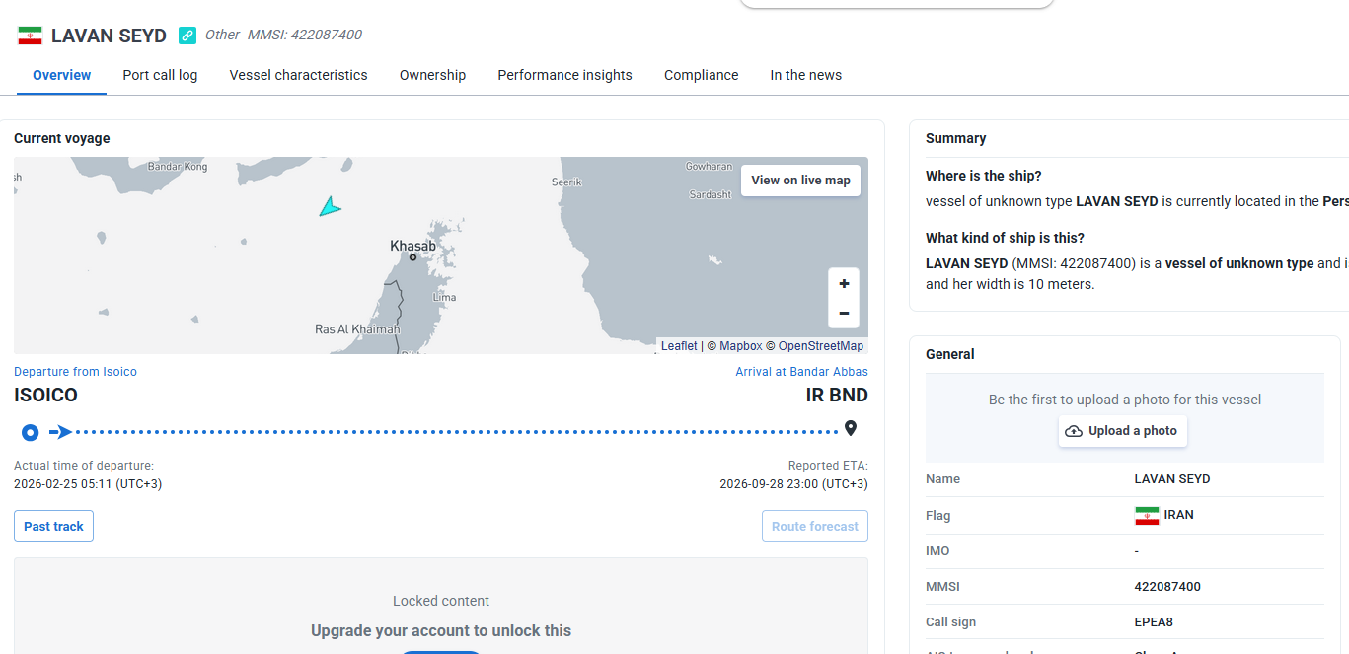Open the Vessel characteristics tab

pyautogui.click(x=298, y=75)
